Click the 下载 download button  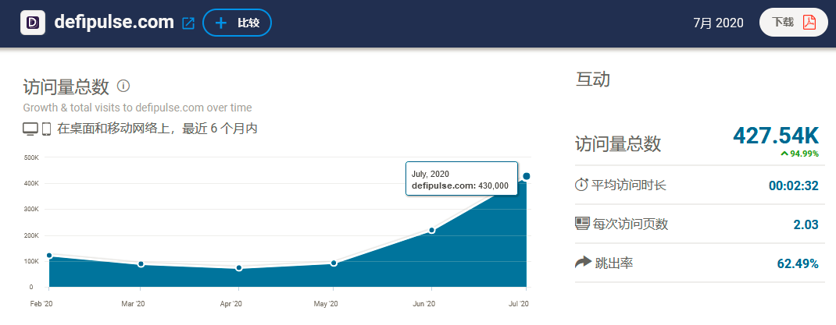[x=793, y=23]
